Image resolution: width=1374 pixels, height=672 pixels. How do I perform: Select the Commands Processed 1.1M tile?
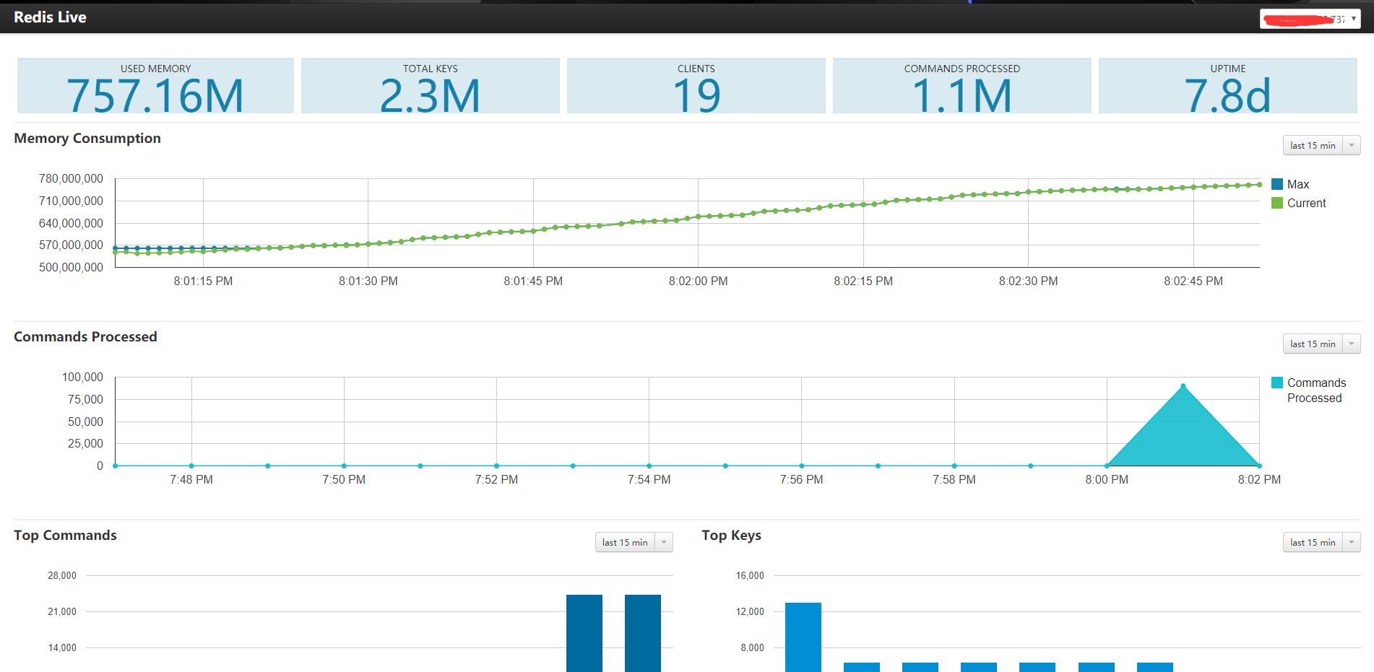coord(962,86)
